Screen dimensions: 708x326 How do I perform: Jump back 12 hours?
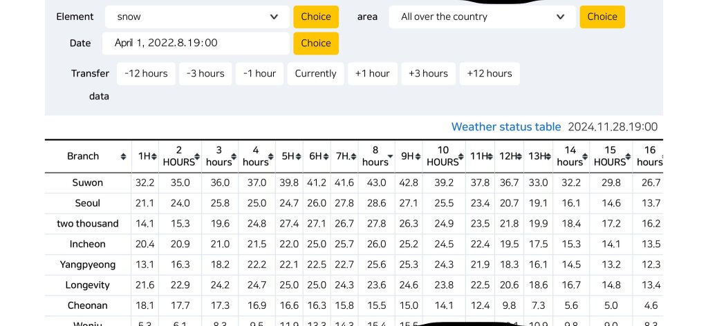coord(146,74)
